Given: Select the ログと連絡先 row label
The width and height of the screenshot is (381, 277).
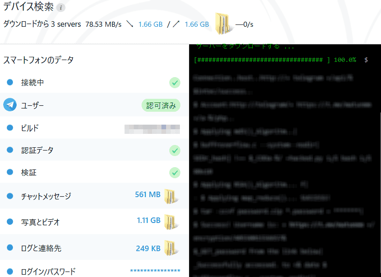Looking at the screenshot, I should click(41, 248).
